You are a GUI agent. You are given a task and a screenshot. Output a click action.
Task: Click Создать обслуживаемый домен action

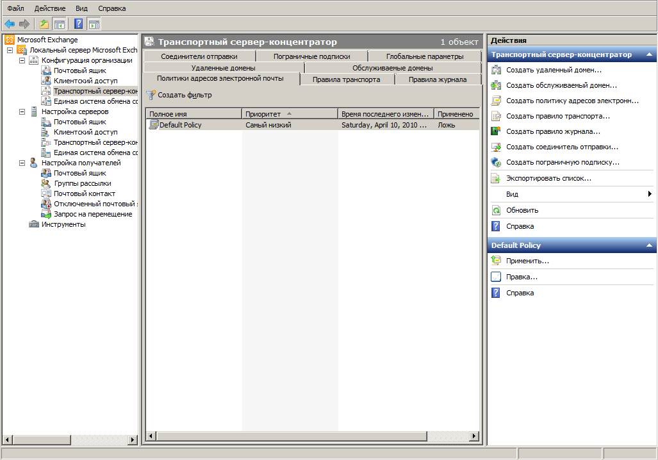click(x=561, y=85)
